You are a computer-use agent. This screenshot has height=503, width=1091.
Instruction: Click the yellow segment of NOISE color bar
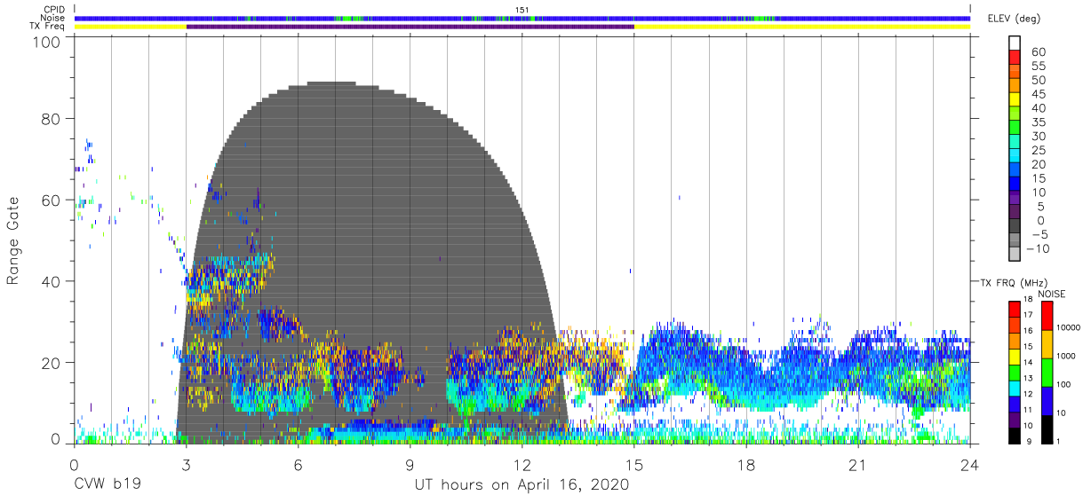pyautogui.click(x=1047, y=343)
